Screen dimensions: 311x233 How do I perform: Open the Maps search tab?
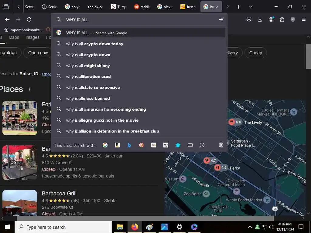click(14, 37)
